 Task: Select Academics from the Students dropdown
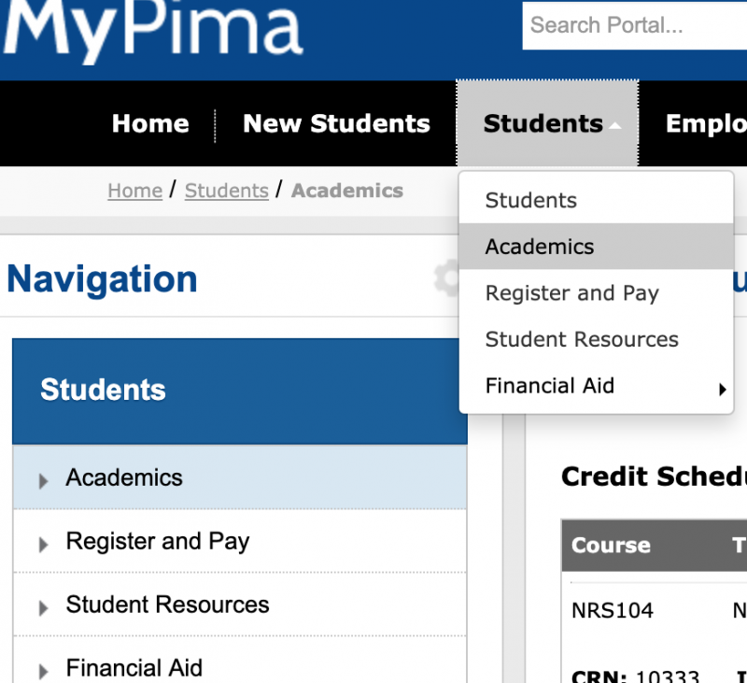coord(539,247)
